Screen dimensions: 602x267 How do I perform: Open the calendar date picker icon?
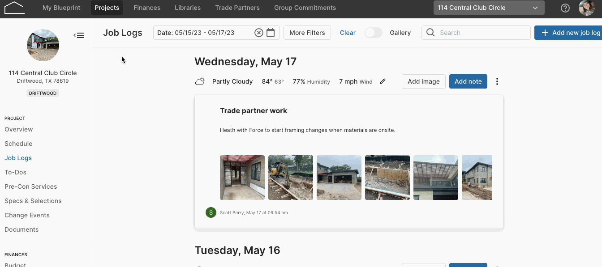click(271, 33)
